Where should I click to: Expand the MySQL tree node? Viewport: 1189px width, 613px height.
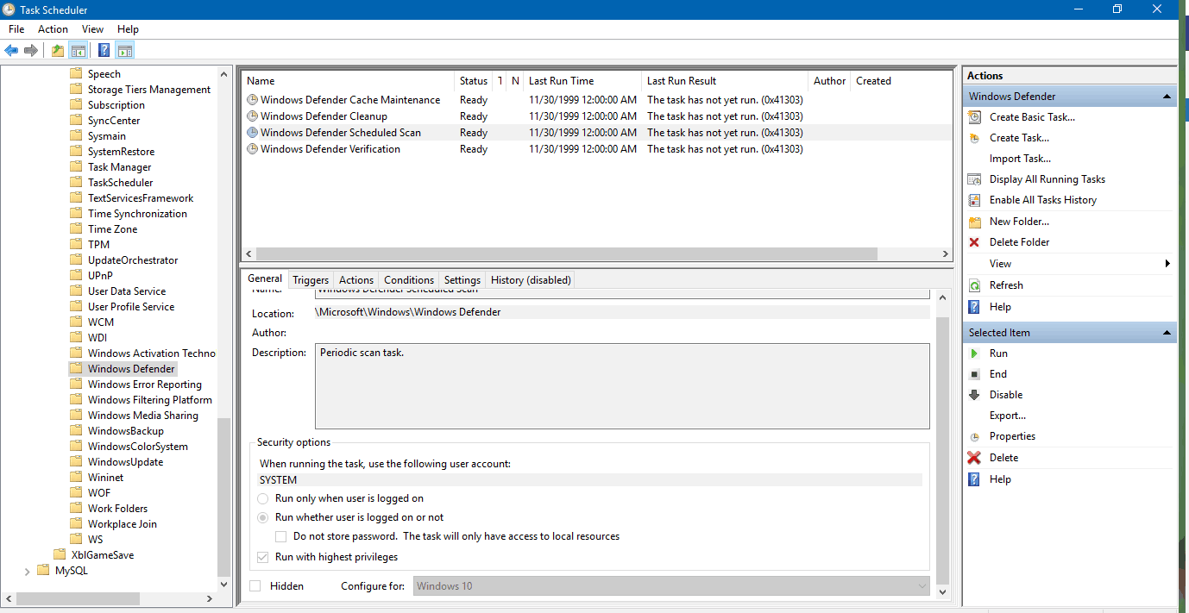[27, 571]
